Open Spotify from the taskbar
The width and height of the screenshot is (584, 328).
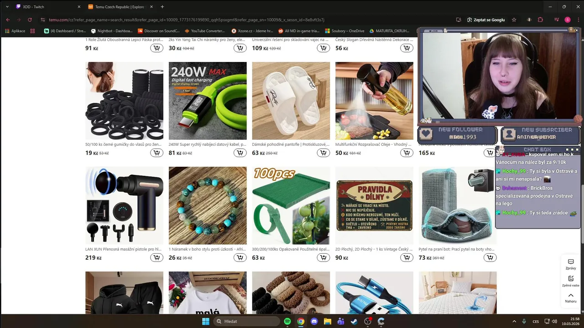[x=287, y=321]
